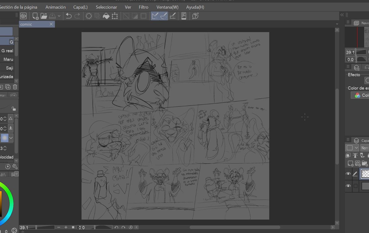369x233 pixels.
Task: Open the Ayuda(H) menu
Action: pyautogui.click(x=195, y=7)
